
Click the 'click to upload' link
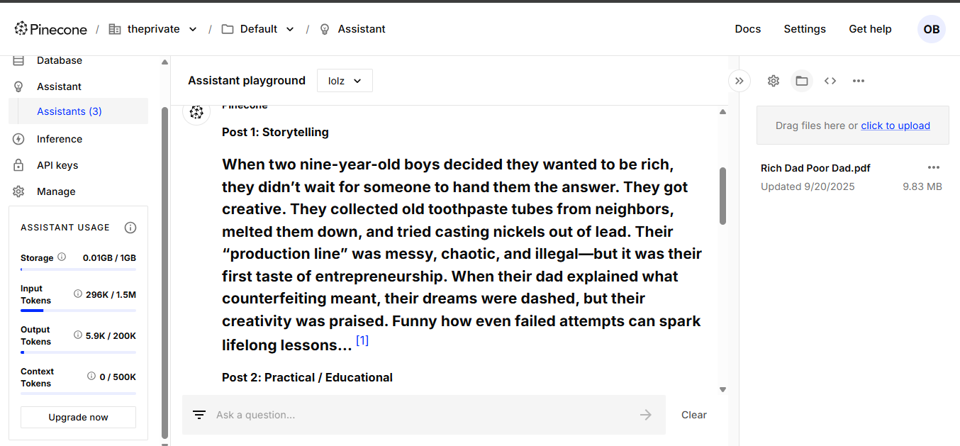click(x=895, y=126)
